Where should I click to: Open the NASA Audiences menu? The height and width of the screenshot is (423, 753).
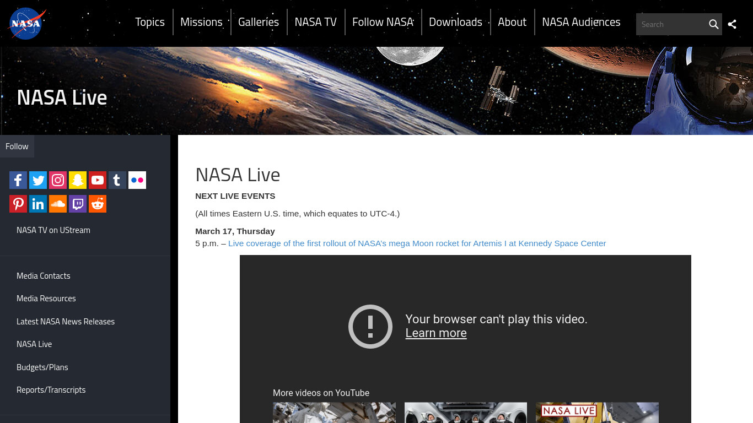[581, 22]
